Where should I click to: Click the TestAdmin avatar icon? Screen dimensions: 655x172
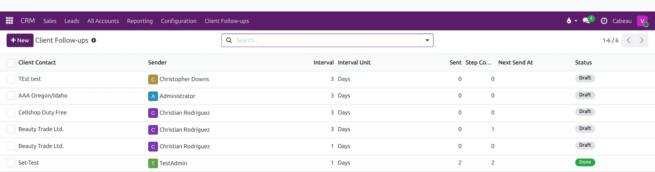point(153,163)
